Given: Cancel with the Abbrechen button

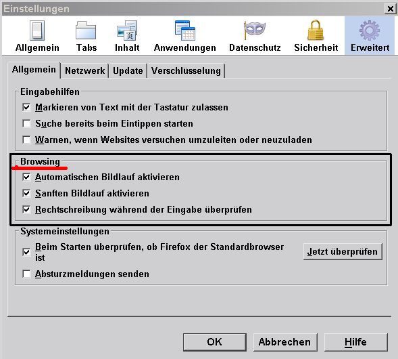Looking at the screenshot, I should pyautogui.click(x=285, y=342).
